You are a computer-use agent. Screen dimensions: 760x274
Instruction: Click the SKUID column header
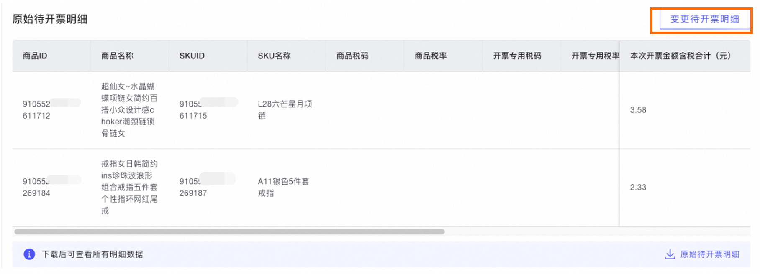pyautogui.click(x=192, y=56)
